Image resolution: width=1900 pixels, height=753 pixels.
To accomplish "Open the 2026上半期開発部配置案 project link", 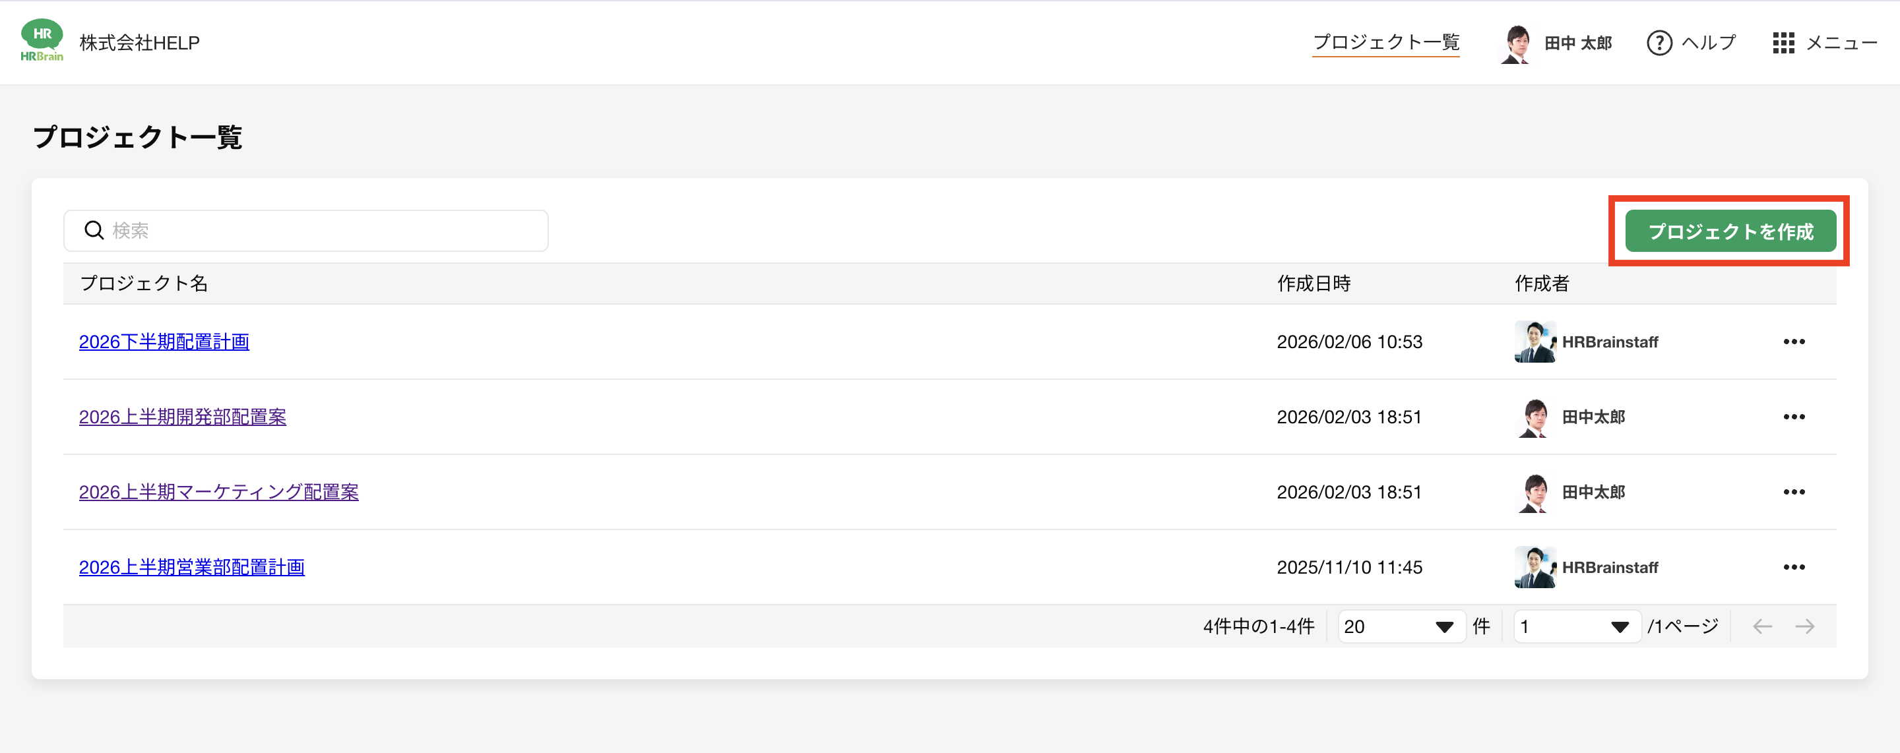I will coord(182,417).
